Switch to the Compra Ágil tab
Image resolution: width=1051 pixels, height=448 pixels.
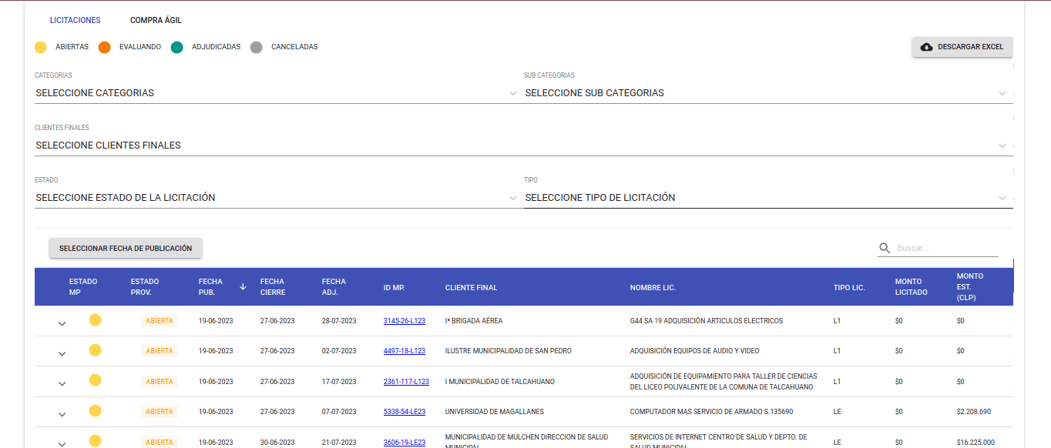[156, 21]
